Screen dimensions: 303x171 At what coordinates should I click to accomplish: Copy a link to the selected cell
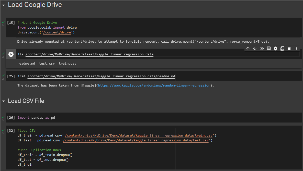pyautogui.click(x=262, y=48)
